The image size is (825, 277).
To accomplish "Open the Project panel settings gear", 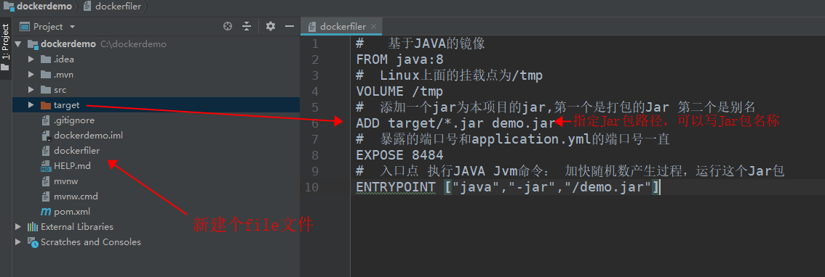I will tap(271, 26).
